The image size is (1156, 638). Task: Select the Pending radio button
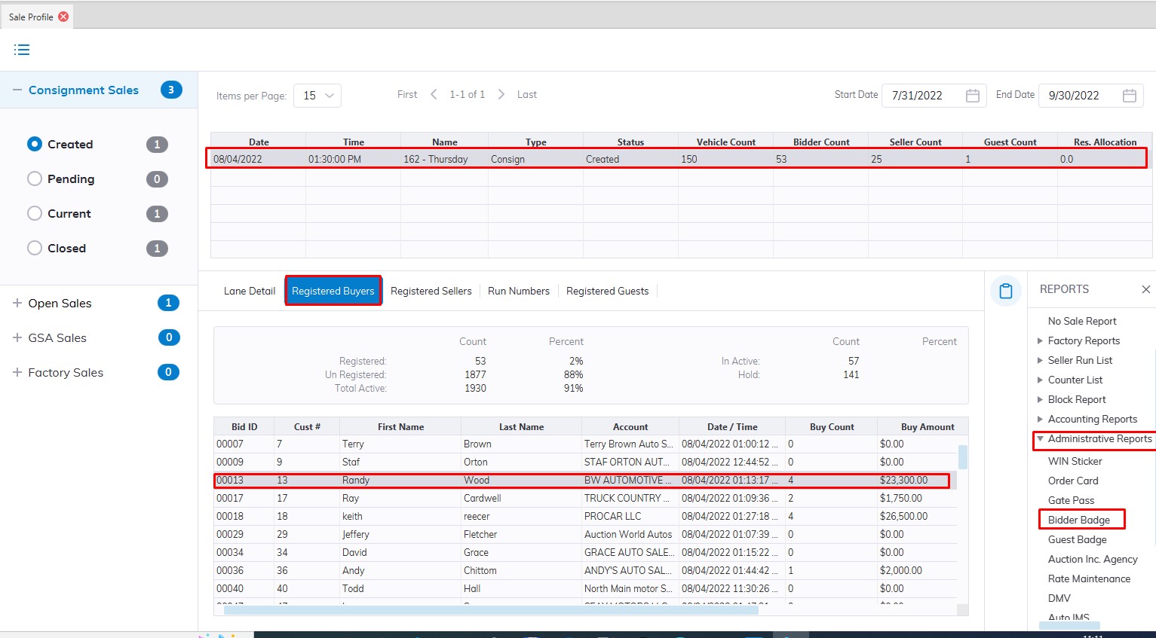pyautogui.click(x=35, y=179)
